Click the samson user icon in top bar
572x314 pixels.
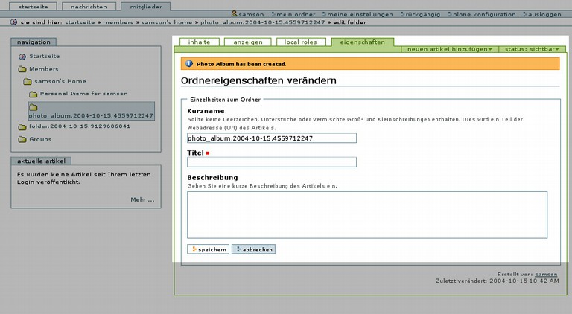point(235,14)
